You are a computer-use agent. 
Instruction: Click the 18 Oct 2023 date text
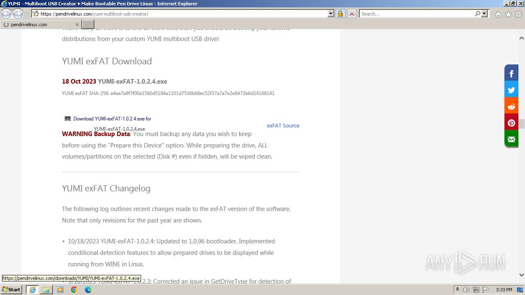[x=79, y=81]
